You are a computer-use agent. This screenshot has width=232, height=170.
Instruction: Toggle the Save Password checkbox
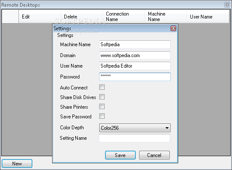tap(102, 116)
